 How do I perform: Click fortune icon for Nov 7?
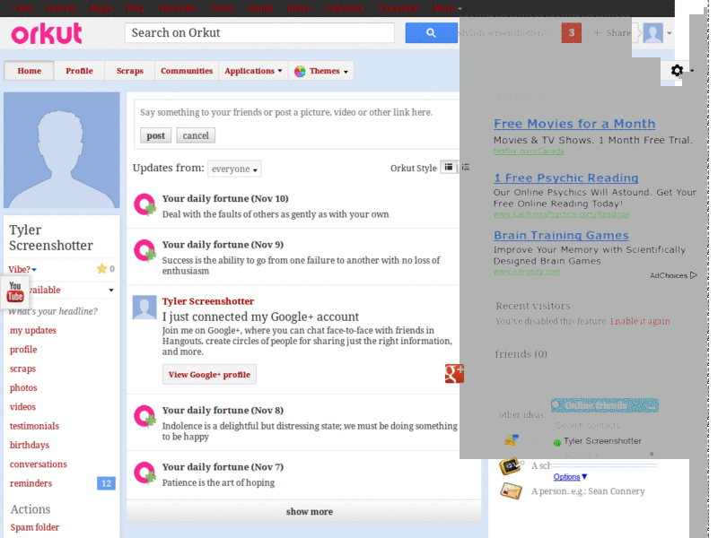coord(144,473)
